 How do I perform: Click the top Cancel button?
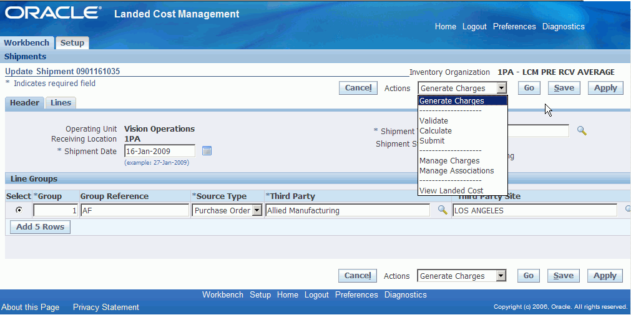pyautogui.click(x=358, y=88)
